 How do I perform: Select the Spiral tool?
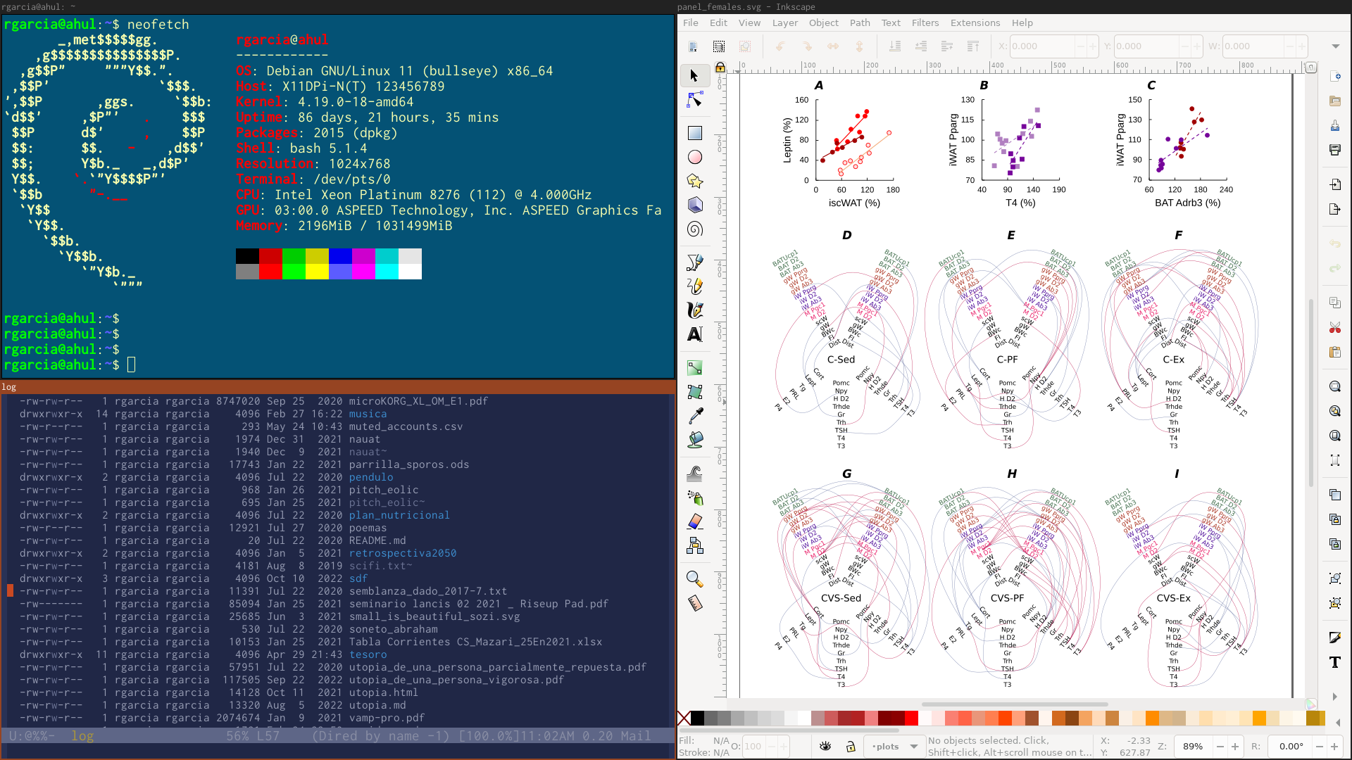pos(695,229)
